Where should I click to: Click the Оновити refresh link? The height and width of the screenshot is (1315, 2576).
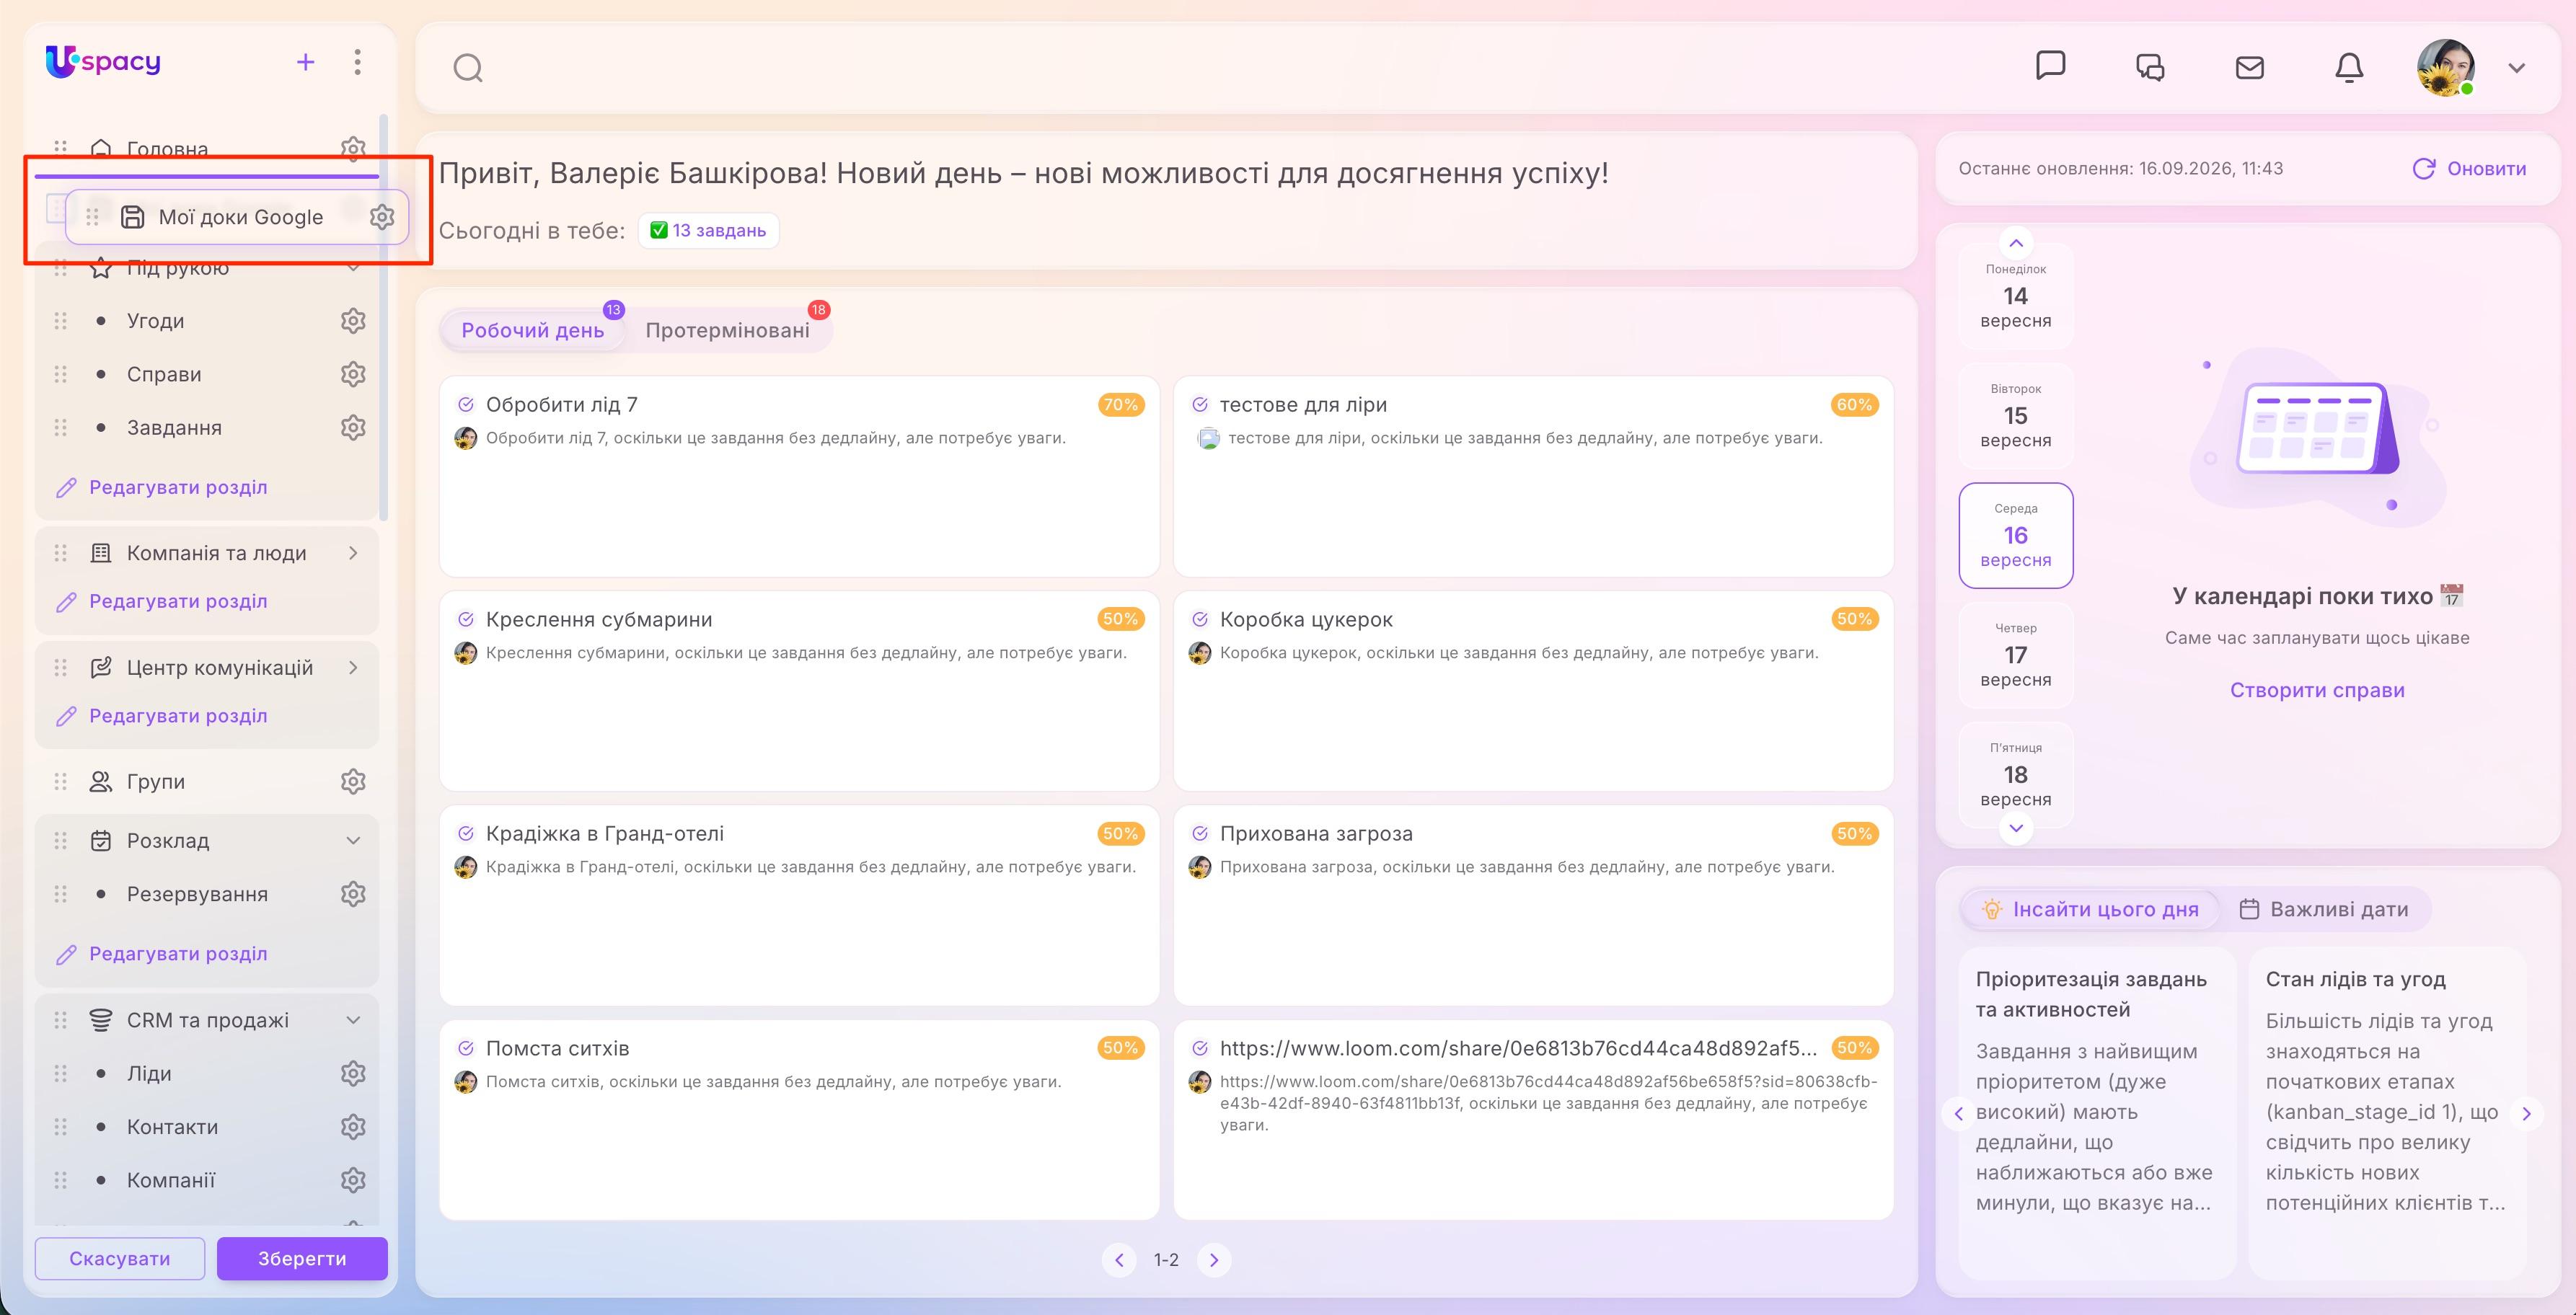(x=2469, y=169)
